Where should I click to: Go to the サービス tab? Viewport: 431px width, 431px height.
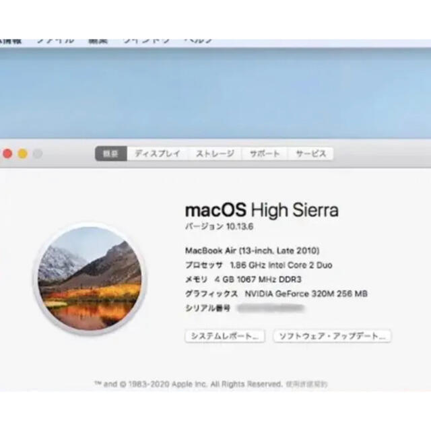coord(310,154)
